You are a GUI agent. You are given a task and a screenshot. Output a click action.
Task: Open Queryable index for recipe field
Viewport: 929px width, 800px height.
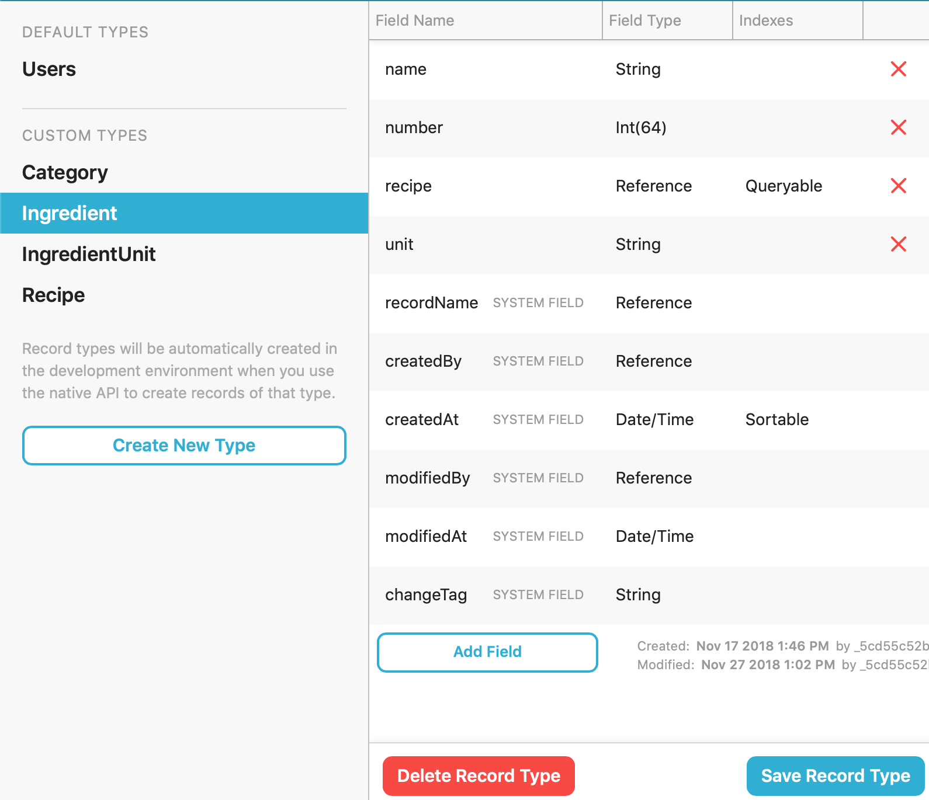tap(784, 186)
